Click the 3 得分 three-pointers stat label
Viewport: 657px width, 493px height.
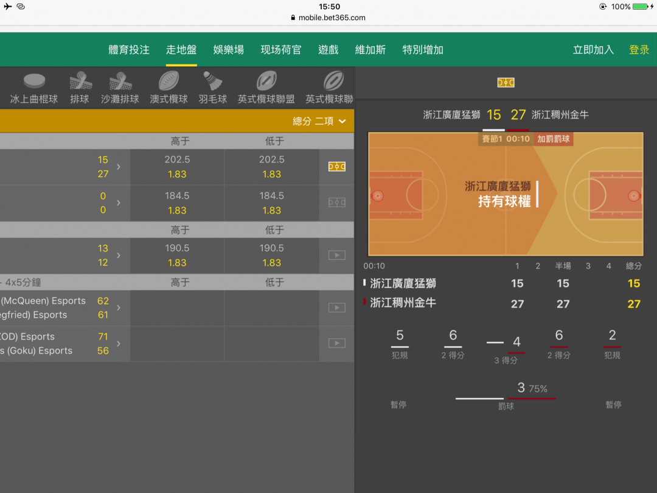(x=506, y=360)
